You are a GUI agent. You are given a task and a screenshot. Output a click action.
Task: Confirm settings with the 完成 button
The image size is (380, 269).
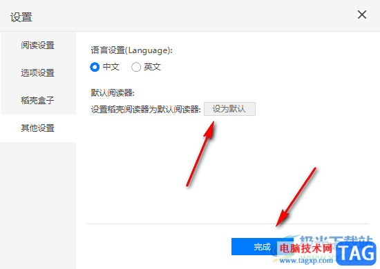[x=263, y=246]
